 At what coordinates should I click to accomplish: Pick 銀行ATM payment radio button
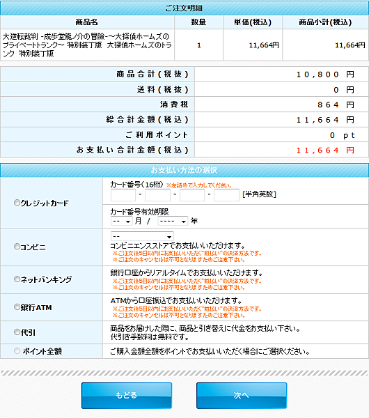pyautogui.click(x=17, y=307)
